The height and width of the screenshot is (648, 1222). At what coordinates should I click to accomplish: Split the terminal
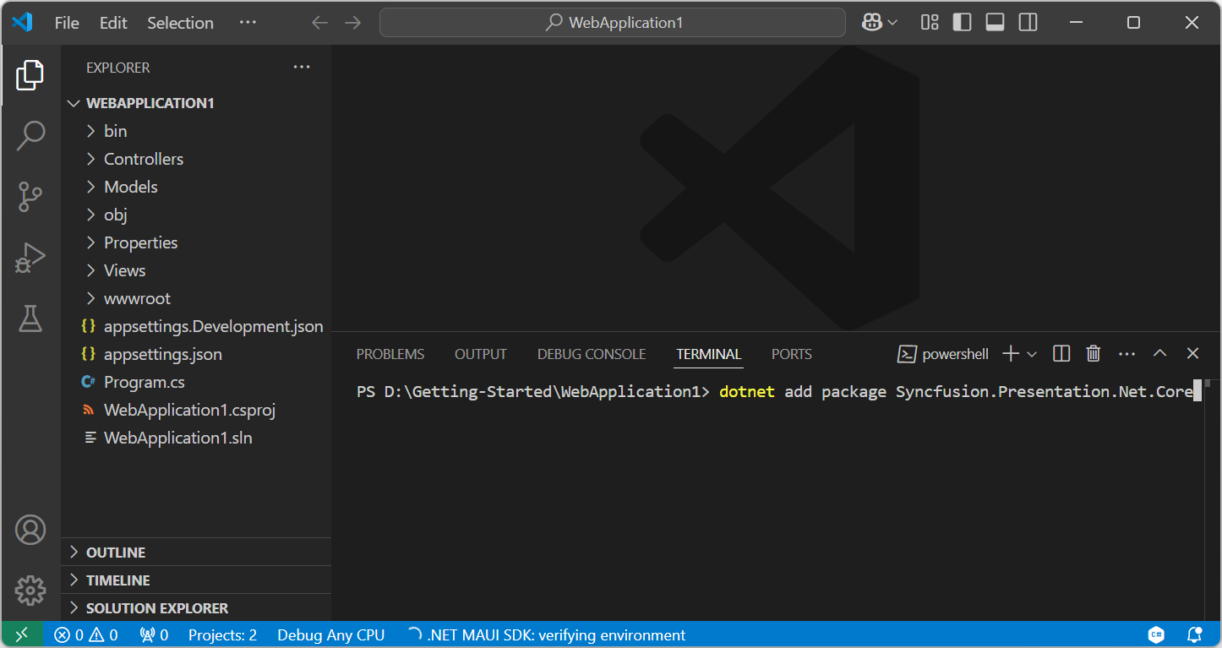pyautogui.click(x=1062, y=354)
